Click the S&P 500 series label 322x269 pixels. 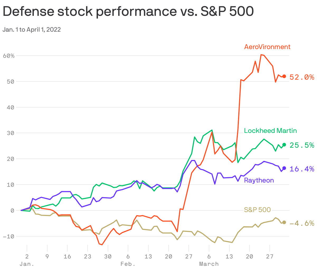[257, 210]
